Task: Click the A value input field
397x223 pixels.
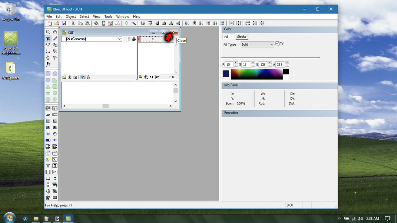Action: point(280,65)
